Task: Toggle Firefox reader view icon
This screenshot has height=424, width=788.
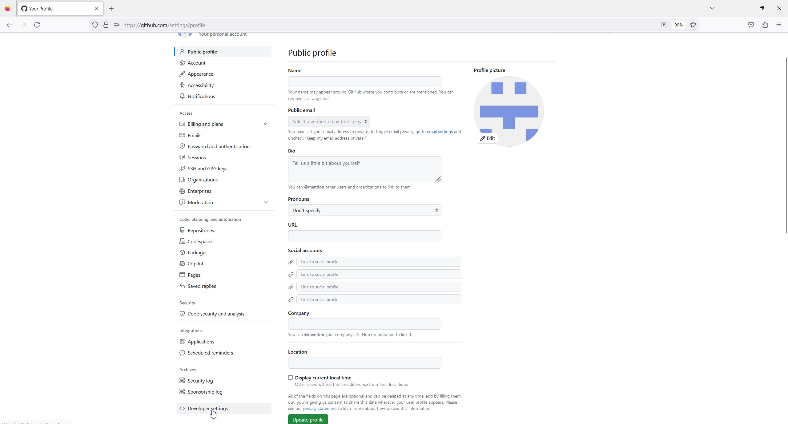Action: pyautogui.click(x=664, y=25)
